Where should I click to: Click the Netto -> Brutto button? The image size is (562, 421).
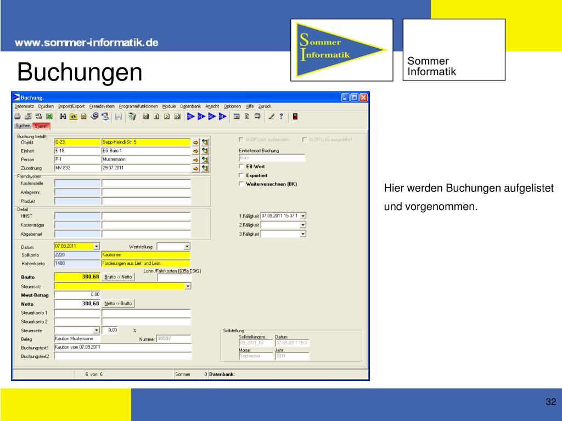click(x=118, y=304)
